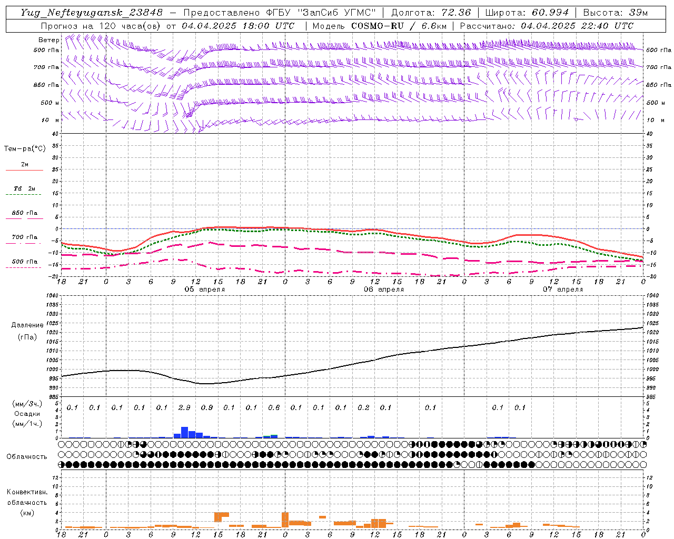Click the station name Yug_Nefteyugansk_23848
Screen dimensions: 674x539
(x=92, y=13)
